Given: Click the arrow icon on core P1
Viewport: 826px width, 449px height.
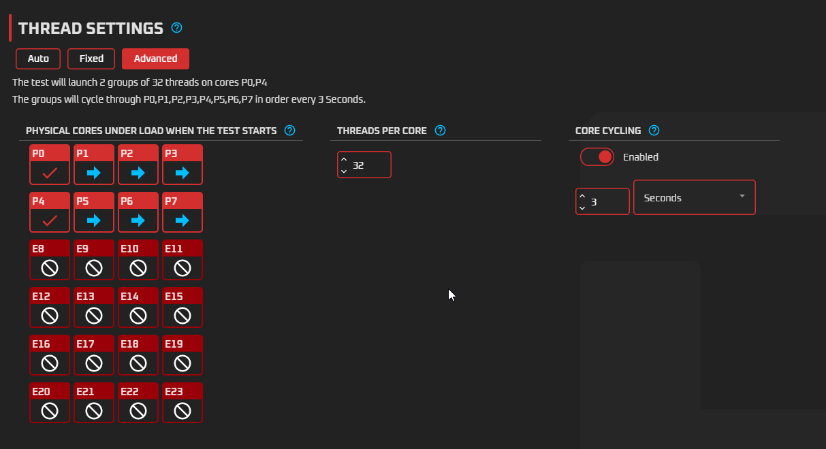Looking at the screenshot, I should click(94, 173).
